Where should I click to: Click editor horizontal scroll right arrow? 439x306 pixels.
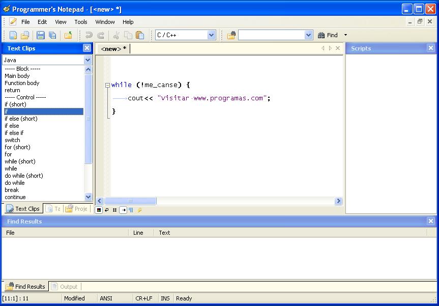(338, 201)
